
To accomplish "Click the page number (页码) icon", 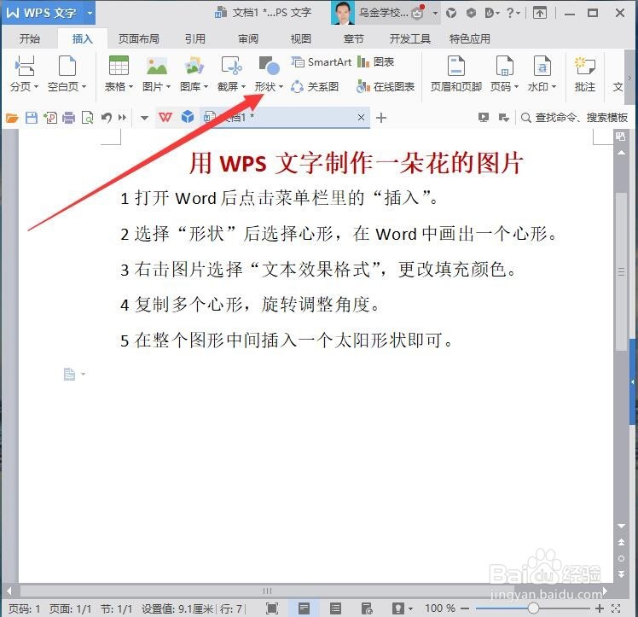I will click(x=504, y=66).
